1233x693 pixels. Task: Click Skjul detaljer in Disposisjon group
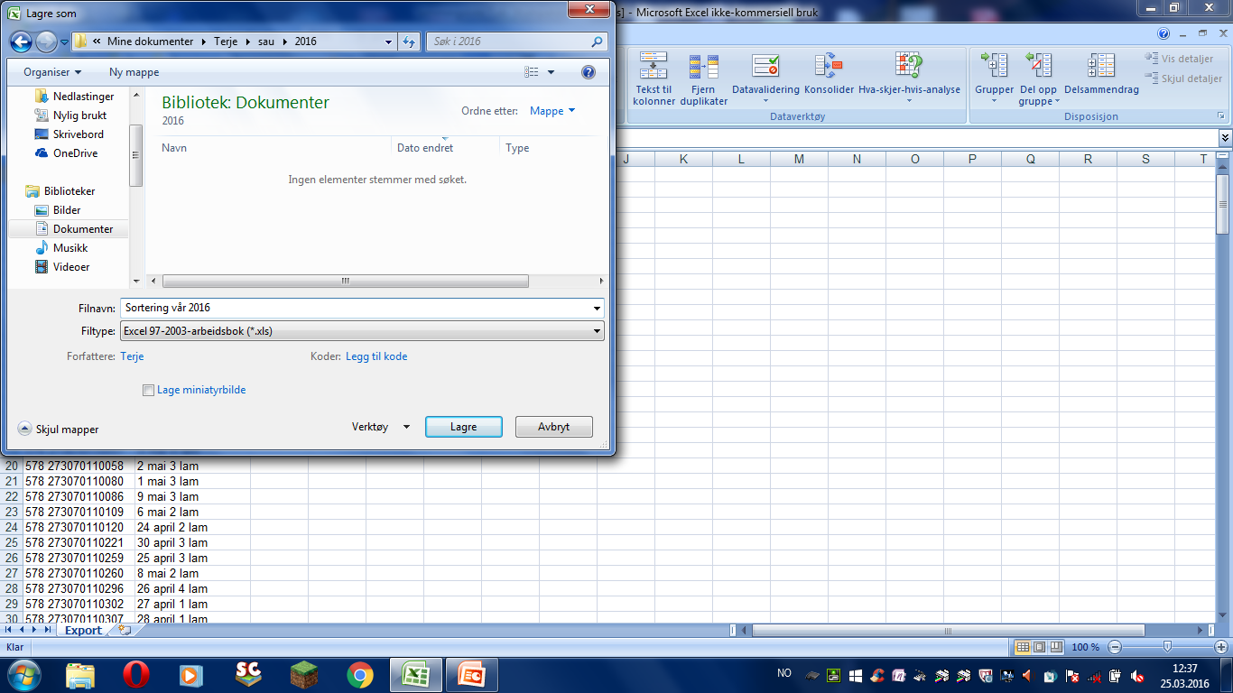point(1183,79)
